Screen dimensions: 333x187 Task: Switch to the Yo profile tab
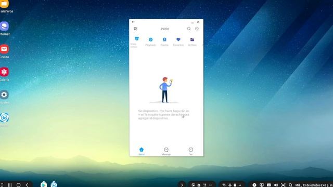point(191,151)
